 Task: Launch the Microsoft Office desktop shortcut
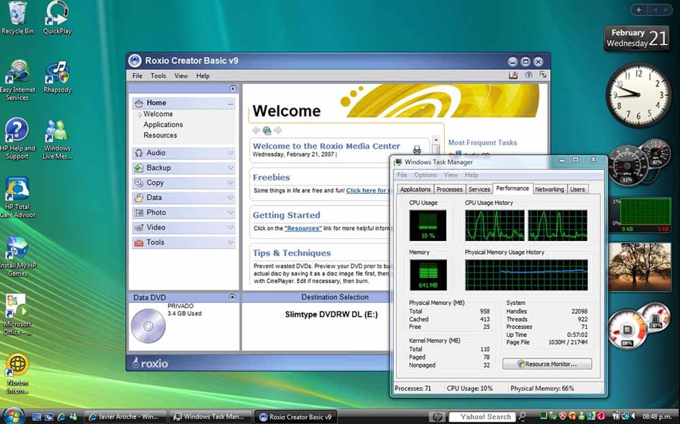click(x=18, y=314)
